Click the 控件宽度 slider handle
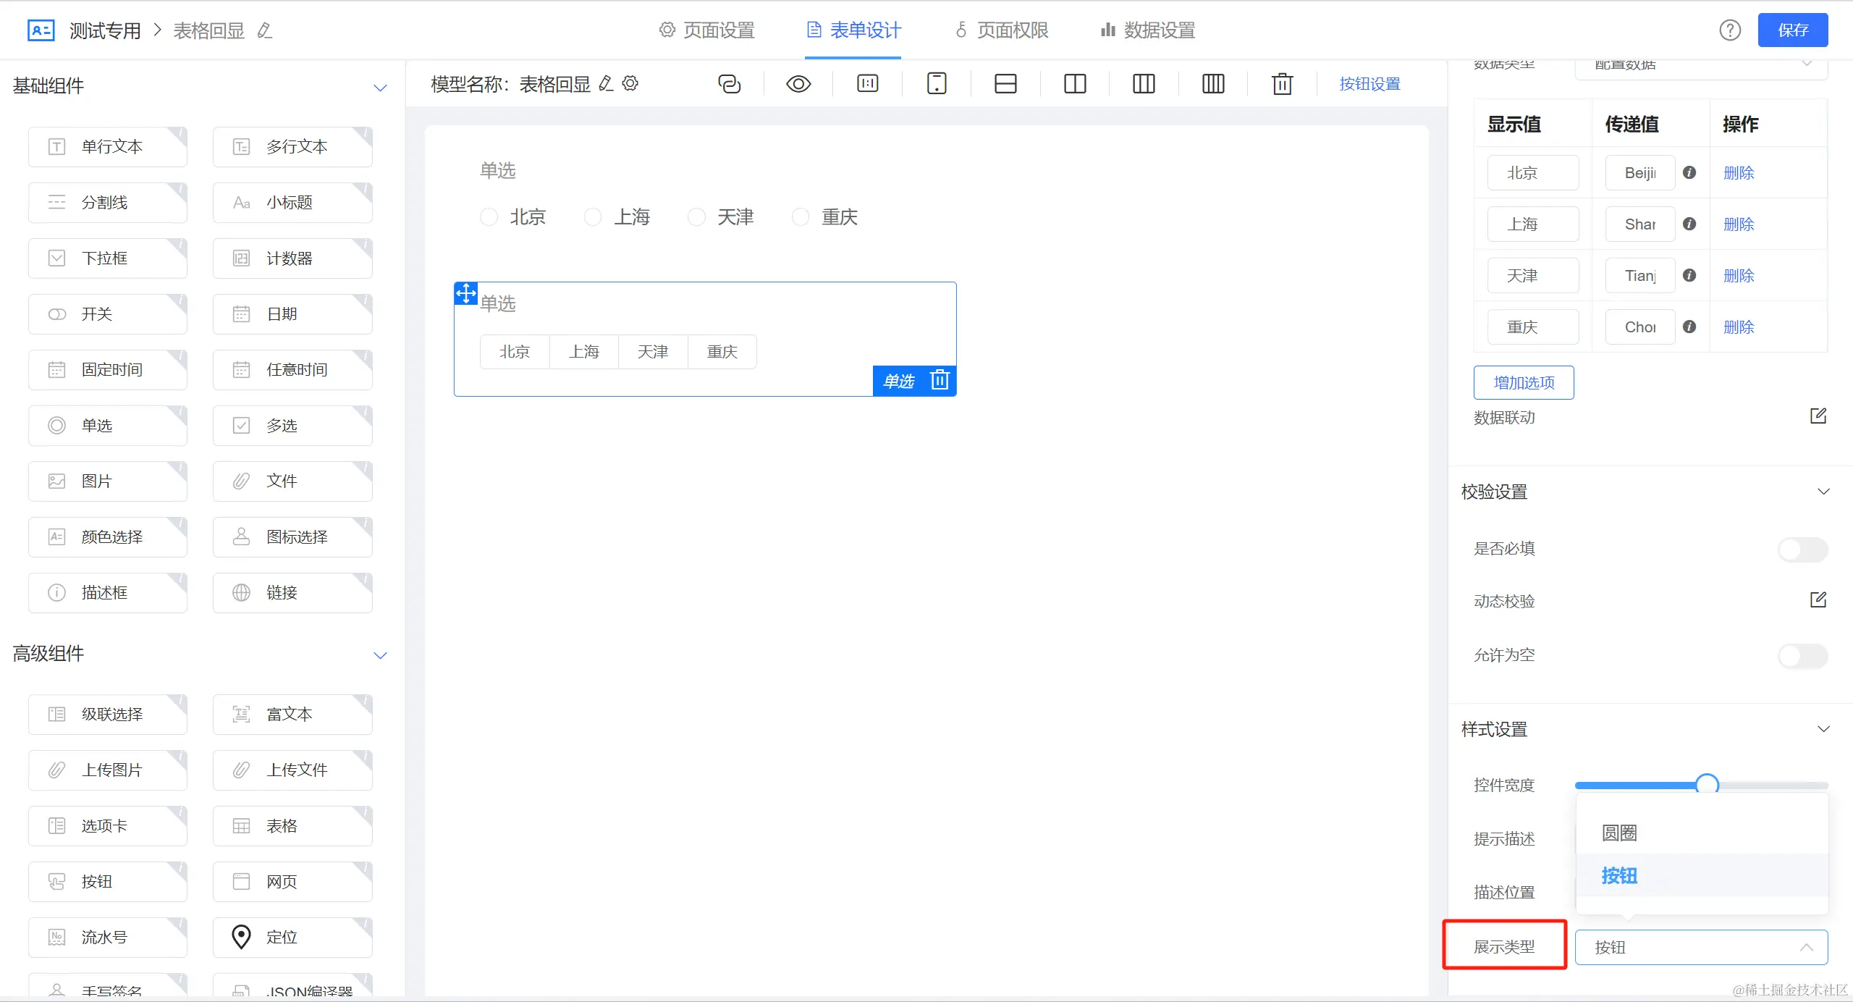The width and height of the screenshot is (1853, 1002). tap(1707, 785)
